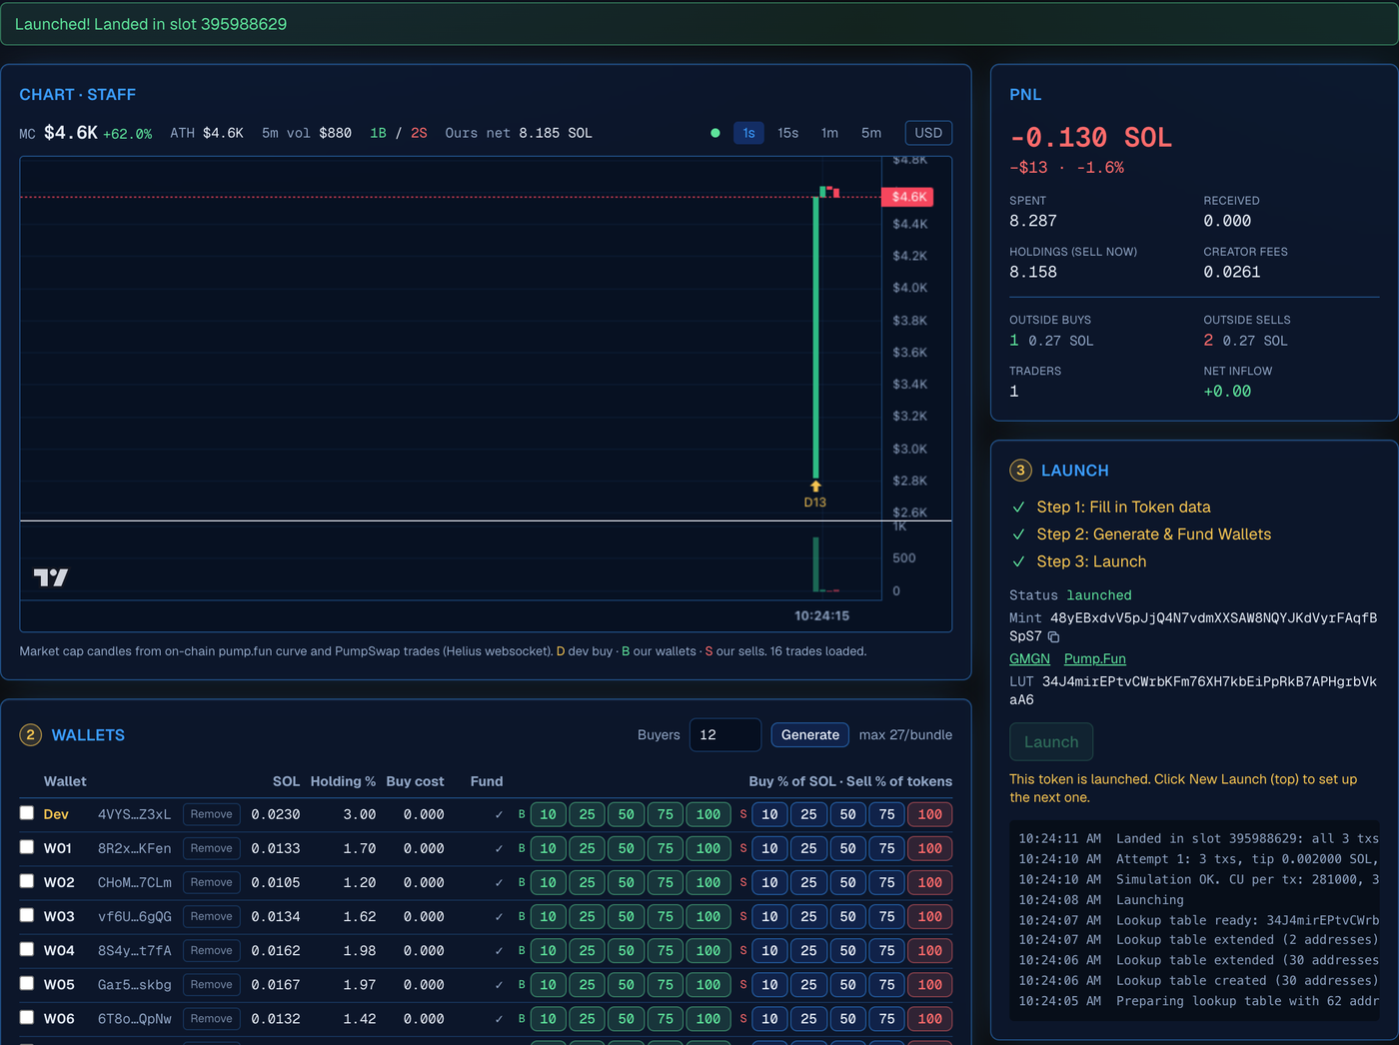
Task: Toggle the USD currency button
Action: point(928,133)
